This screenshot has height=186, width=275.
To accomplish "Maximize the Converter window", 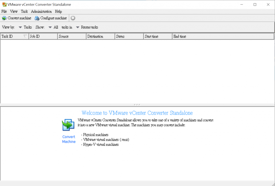I will click(255, 5).
